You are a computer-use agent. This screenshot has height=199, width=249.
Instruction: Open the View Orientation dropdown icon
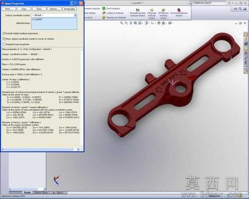pyautogui.click(x=140, y=23)
